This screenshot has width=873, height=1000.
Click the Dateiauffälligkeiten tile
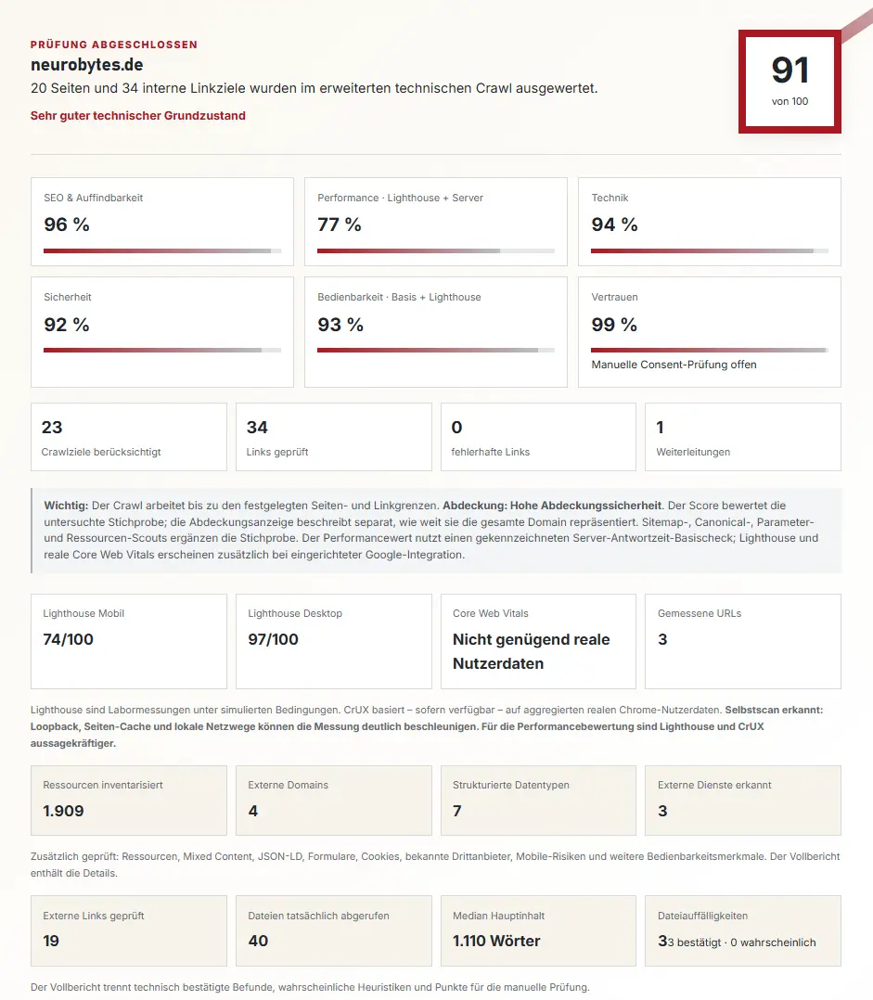tap(743, 930)
